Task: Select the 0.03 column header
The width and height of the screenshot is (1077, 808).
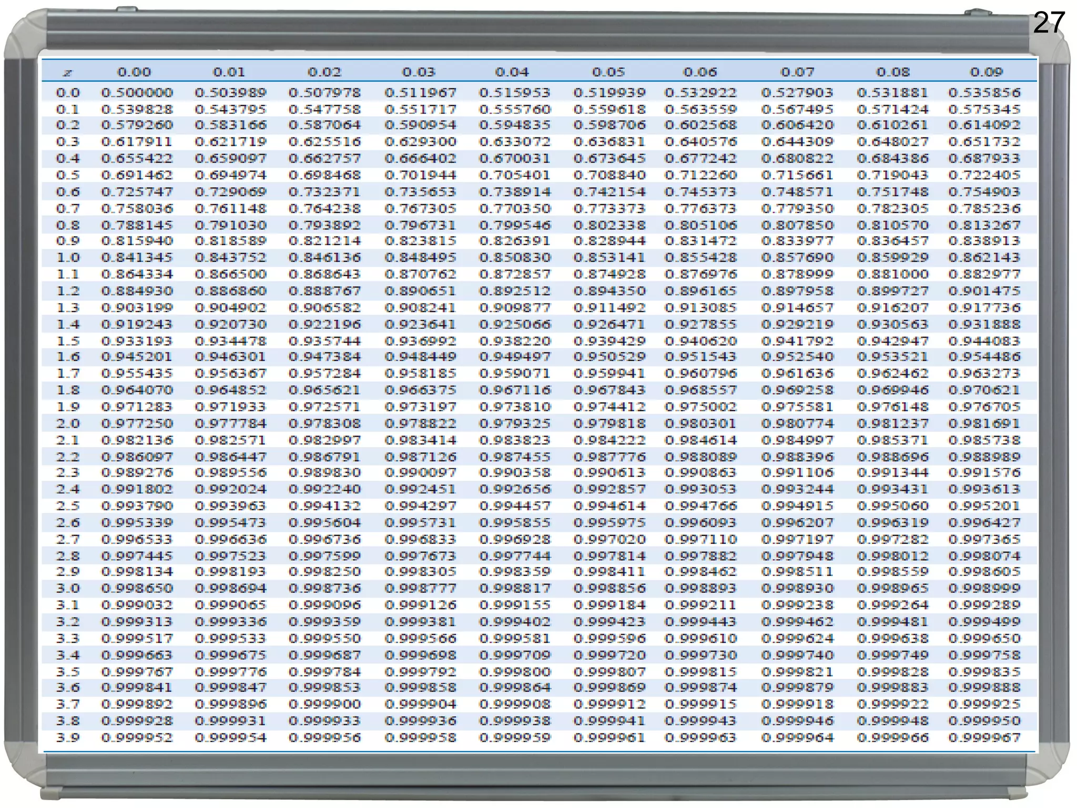Action: point(419,72)
